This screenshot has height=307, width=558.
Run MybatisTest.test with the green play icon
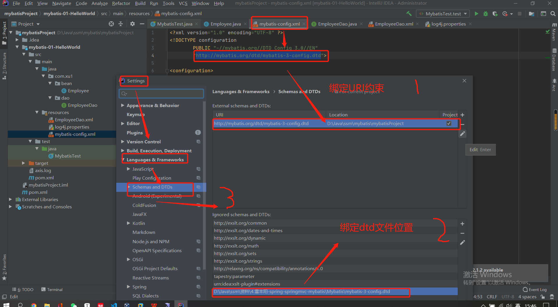tap(476, 14)
